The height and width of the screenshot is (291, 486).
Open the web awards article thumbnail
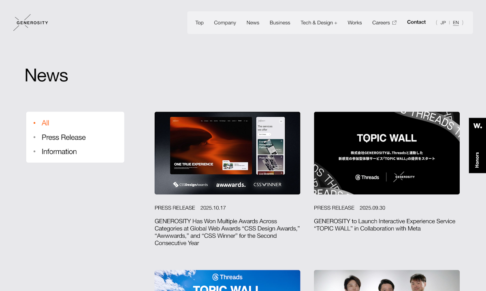[227, 153]
